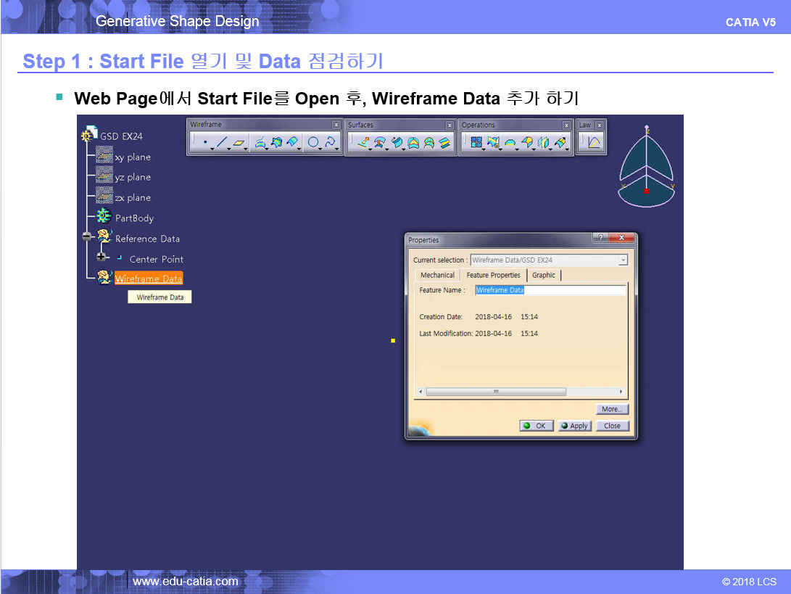This screenshot has height=594, width=791.
Task: Click the More... button
Action: (611, 409)
